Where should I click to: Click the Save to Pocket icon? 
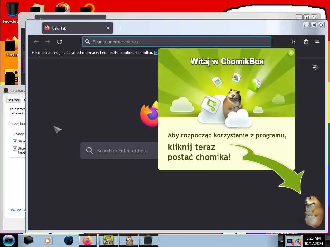[294, 41]
